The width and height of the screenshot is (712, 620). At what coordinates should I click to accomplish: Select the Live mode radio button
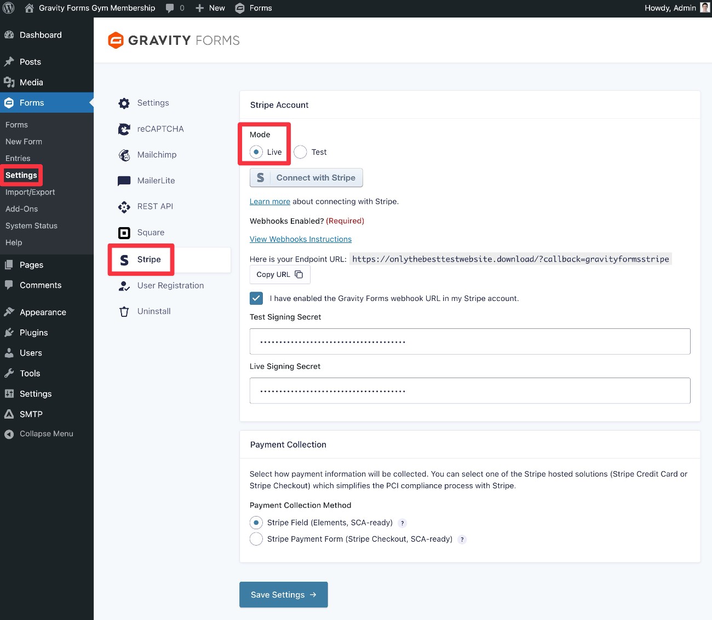[x=256, y=152]
